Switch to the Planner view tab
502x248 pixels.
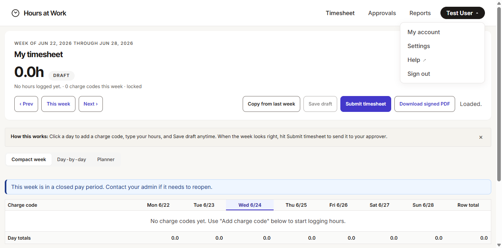(x=106, y=160)
